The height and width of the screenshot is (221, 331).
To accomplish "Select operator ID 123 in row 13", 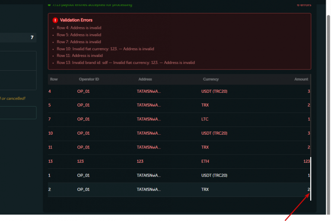I will pyautogui.click(x=80, y=161).
